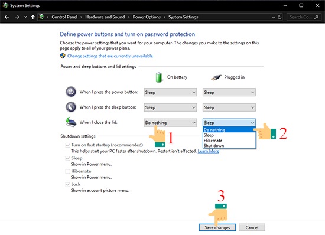This screenshot has height=235, width=325.
Task: Click the System Settings breadcrumb
Action: click(x=183, y=17)
